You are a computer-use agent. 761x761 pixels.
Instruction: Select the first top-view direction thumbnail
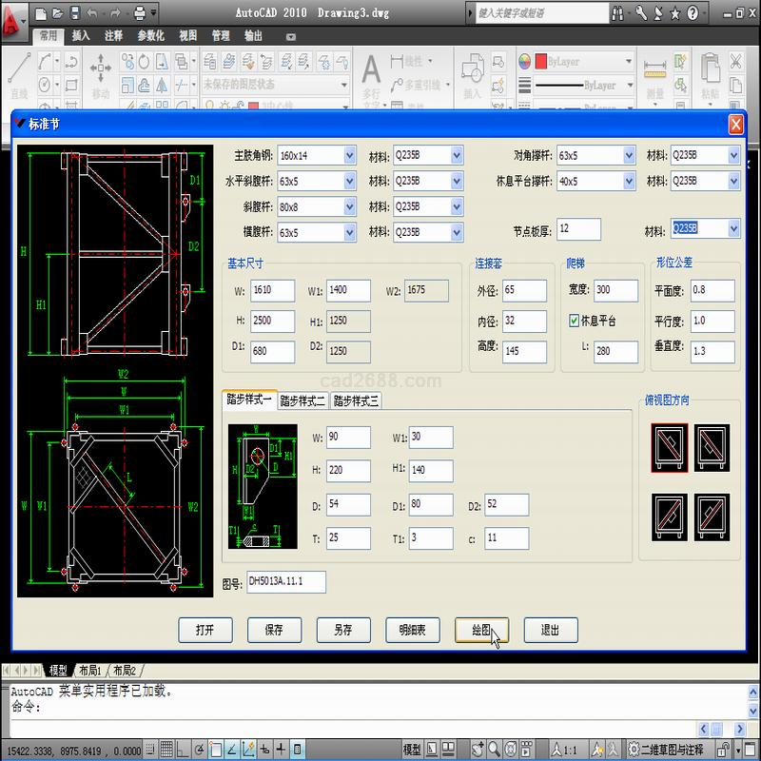point(670,446)
